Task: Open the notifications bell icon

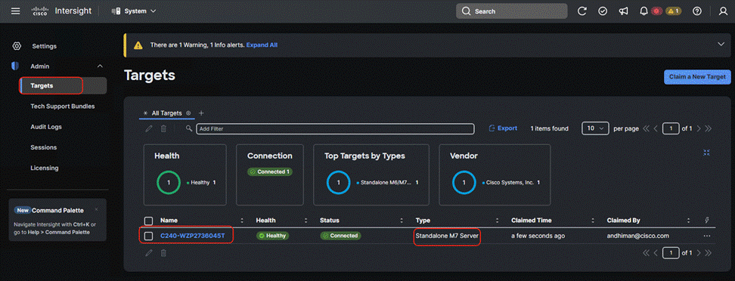Action: [644, 11]
